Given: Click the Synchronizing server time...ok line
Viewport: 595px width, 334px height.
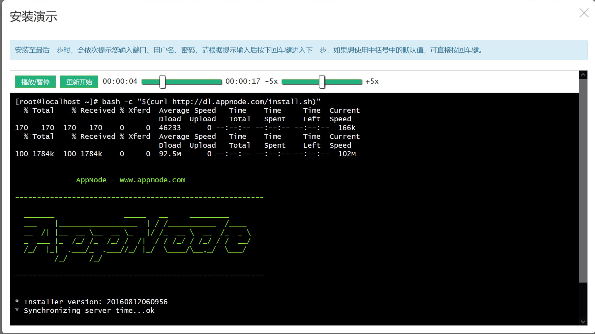Looking at the screenshot, I should click(x=85, y=311).
